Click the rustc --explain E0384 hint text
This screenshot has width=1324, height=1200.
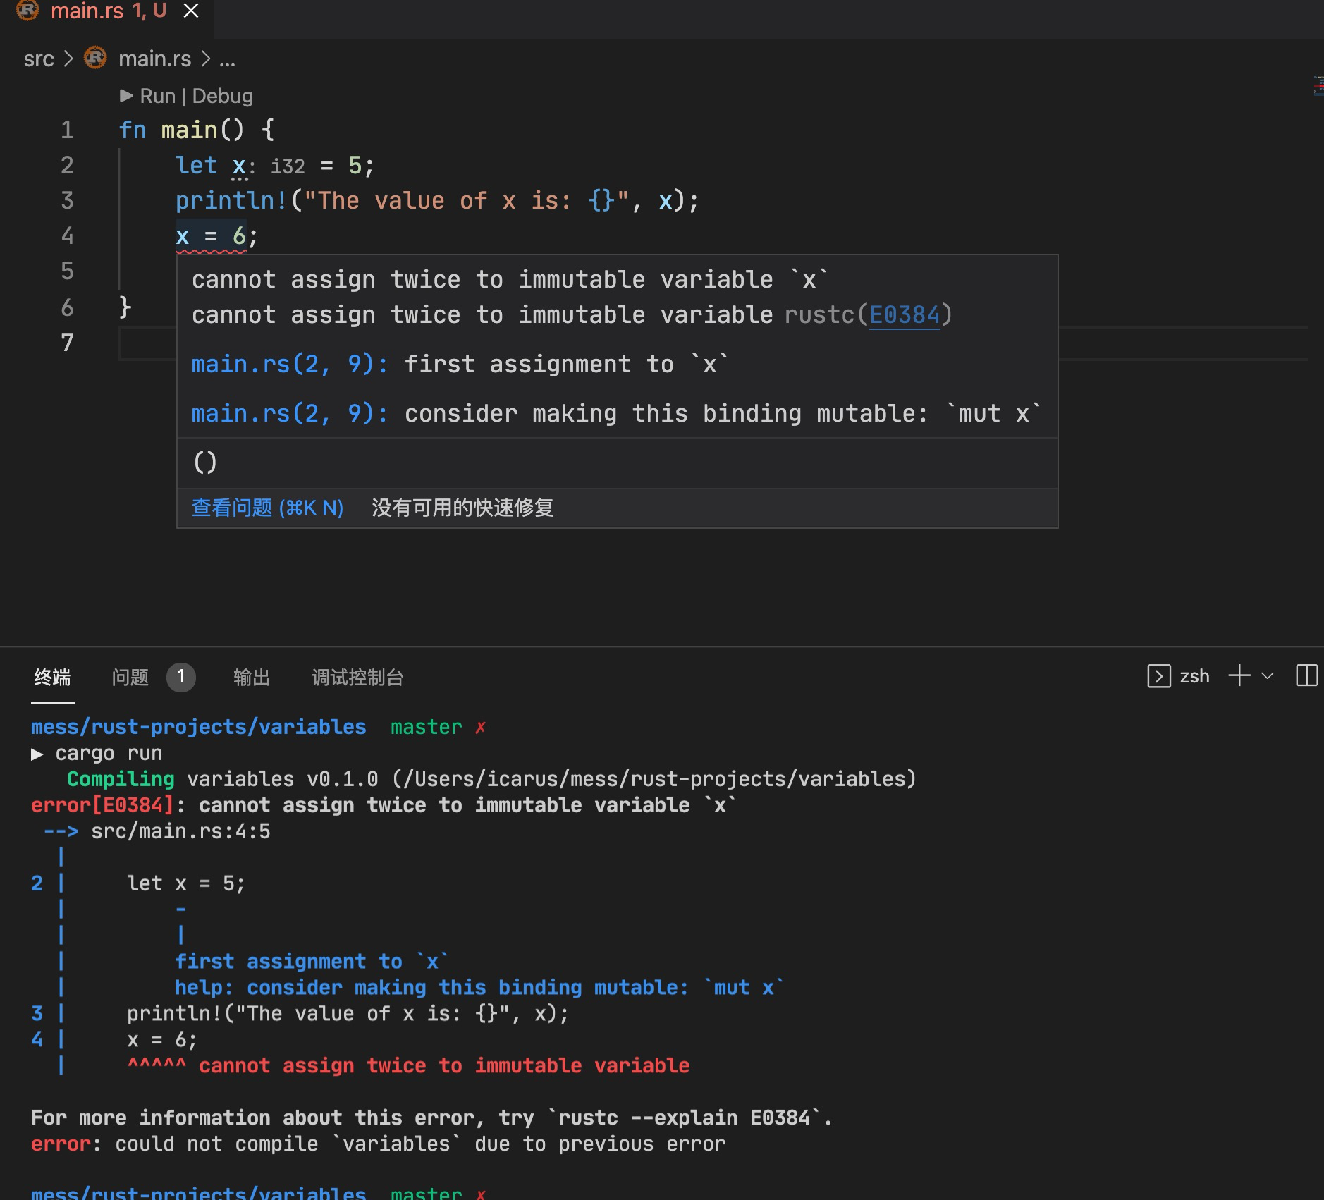(684, 1118)
